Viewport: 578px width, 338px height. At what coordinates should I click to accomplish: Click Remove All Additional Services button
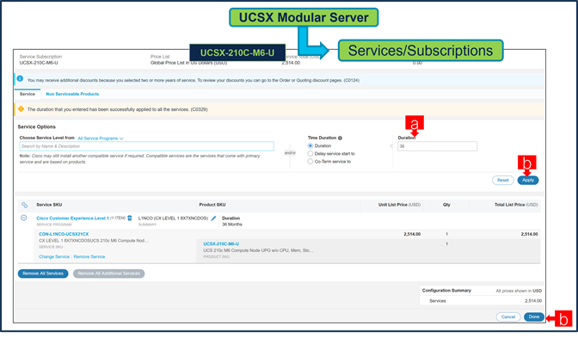point(108,273)
